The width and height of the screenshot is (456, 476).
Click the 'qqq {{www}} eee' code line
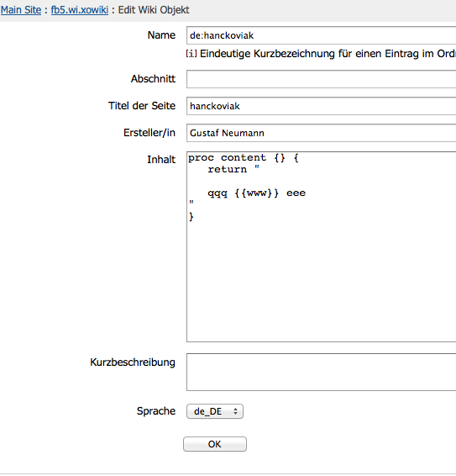[x=256, y=193]
